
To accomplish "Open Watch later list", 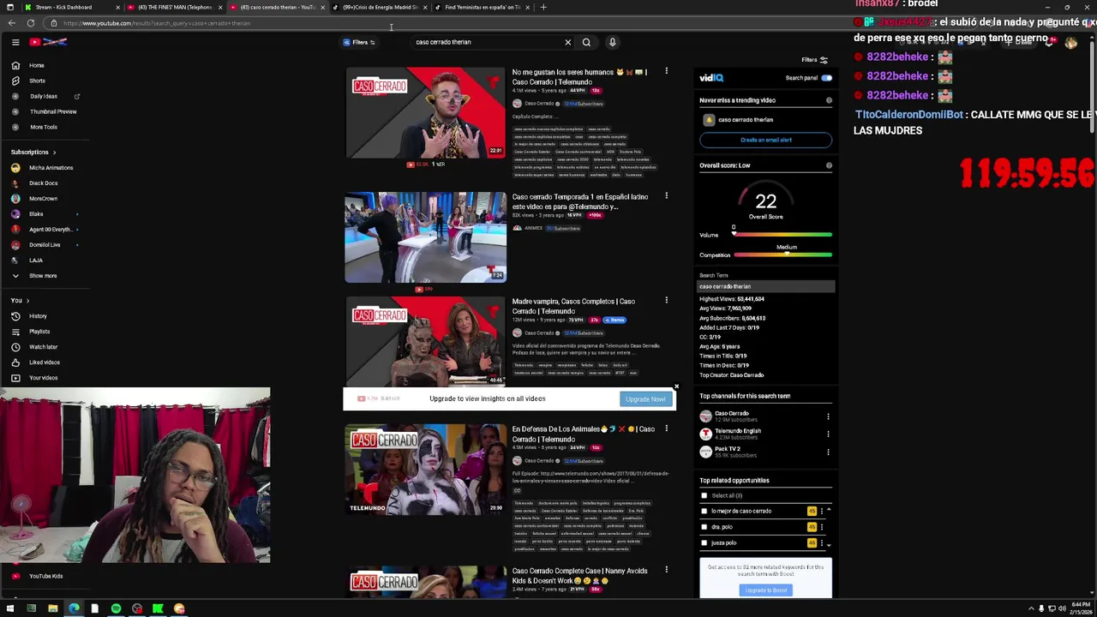I will tap(43, 347).
